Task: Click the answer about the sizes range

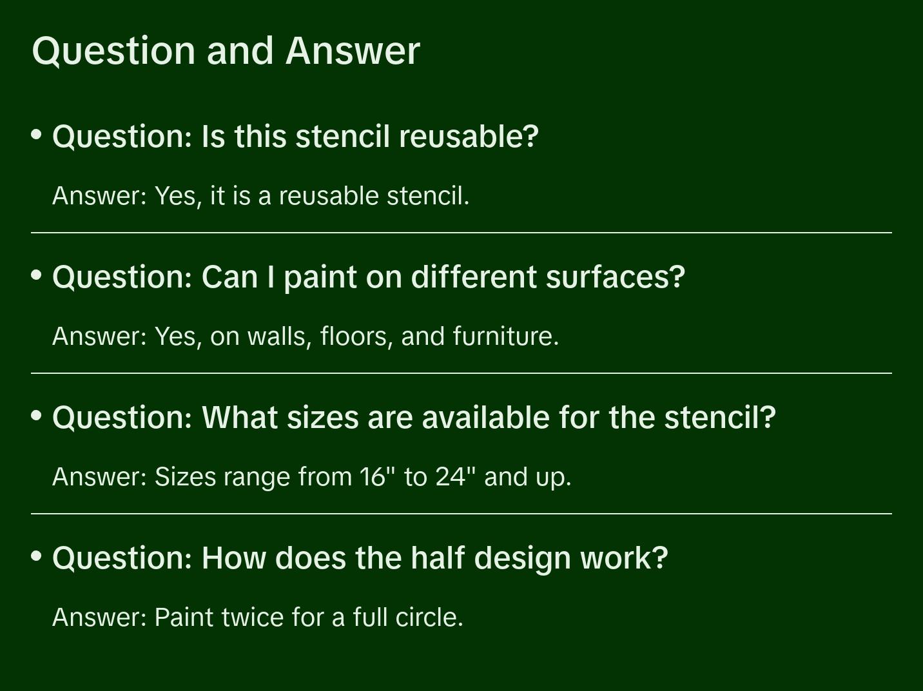Action: [311, 477]
